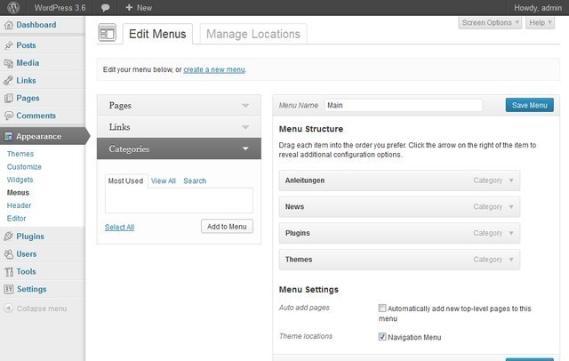Enable automatically add new top-level pages
Screen dimensions: 569x361
(x=381, y=308)
